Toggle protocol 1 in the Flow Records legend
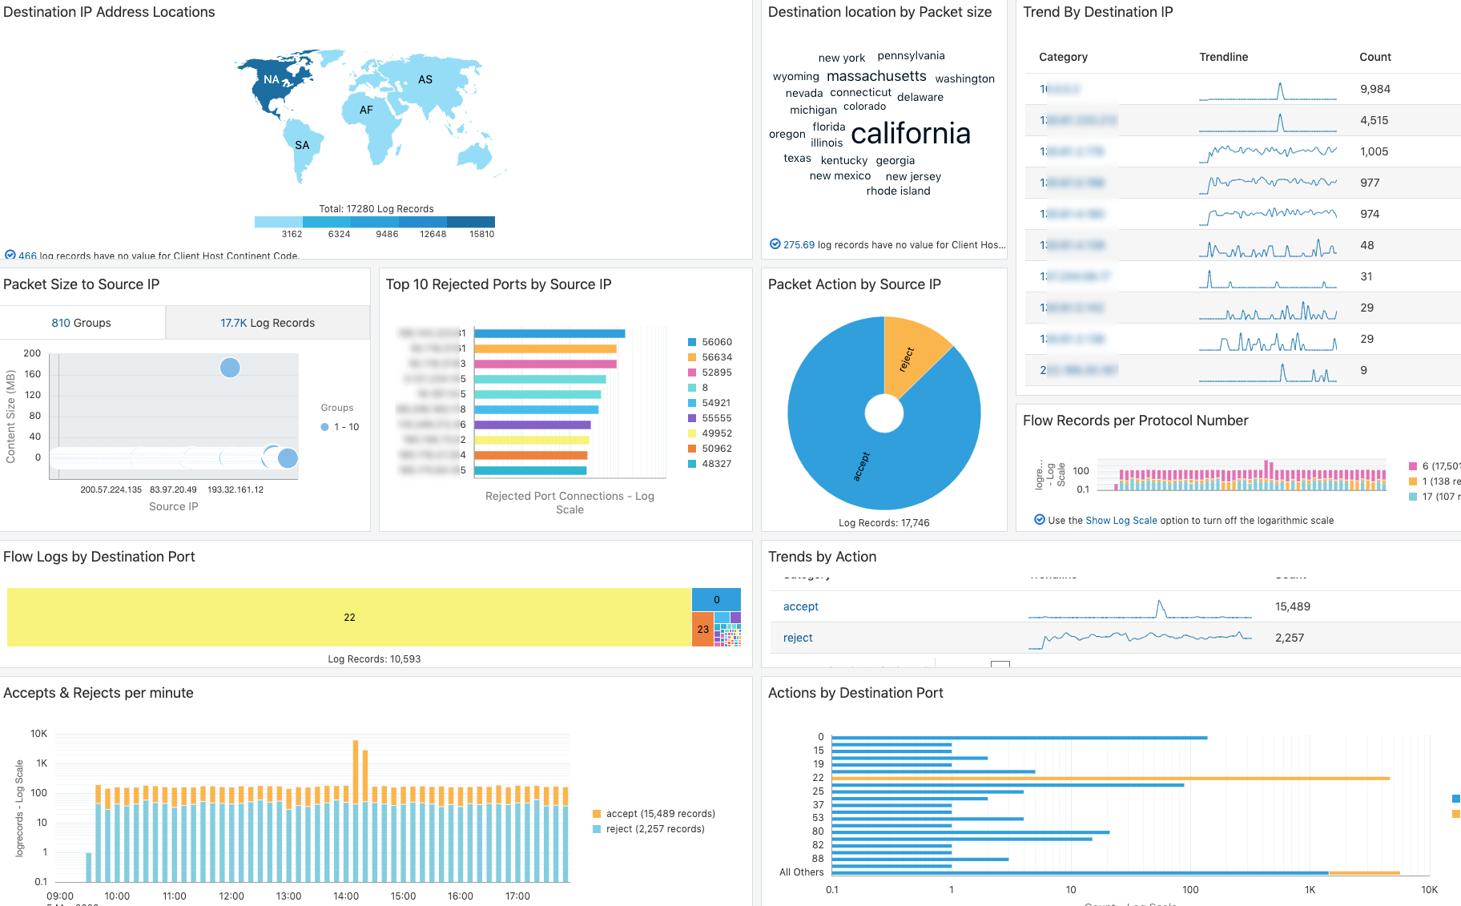The image size is (1461, 906). 1411,481
